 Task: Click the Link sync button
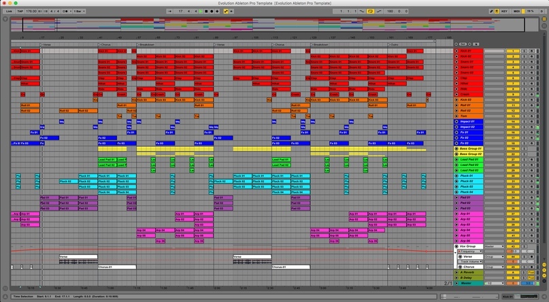pos(9,11)
